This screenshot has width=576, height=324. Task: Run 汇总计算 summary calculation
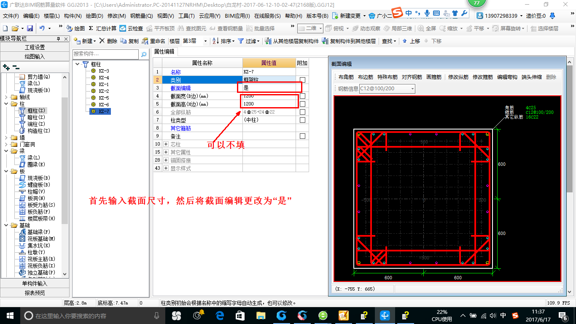(x=102, y=28)
